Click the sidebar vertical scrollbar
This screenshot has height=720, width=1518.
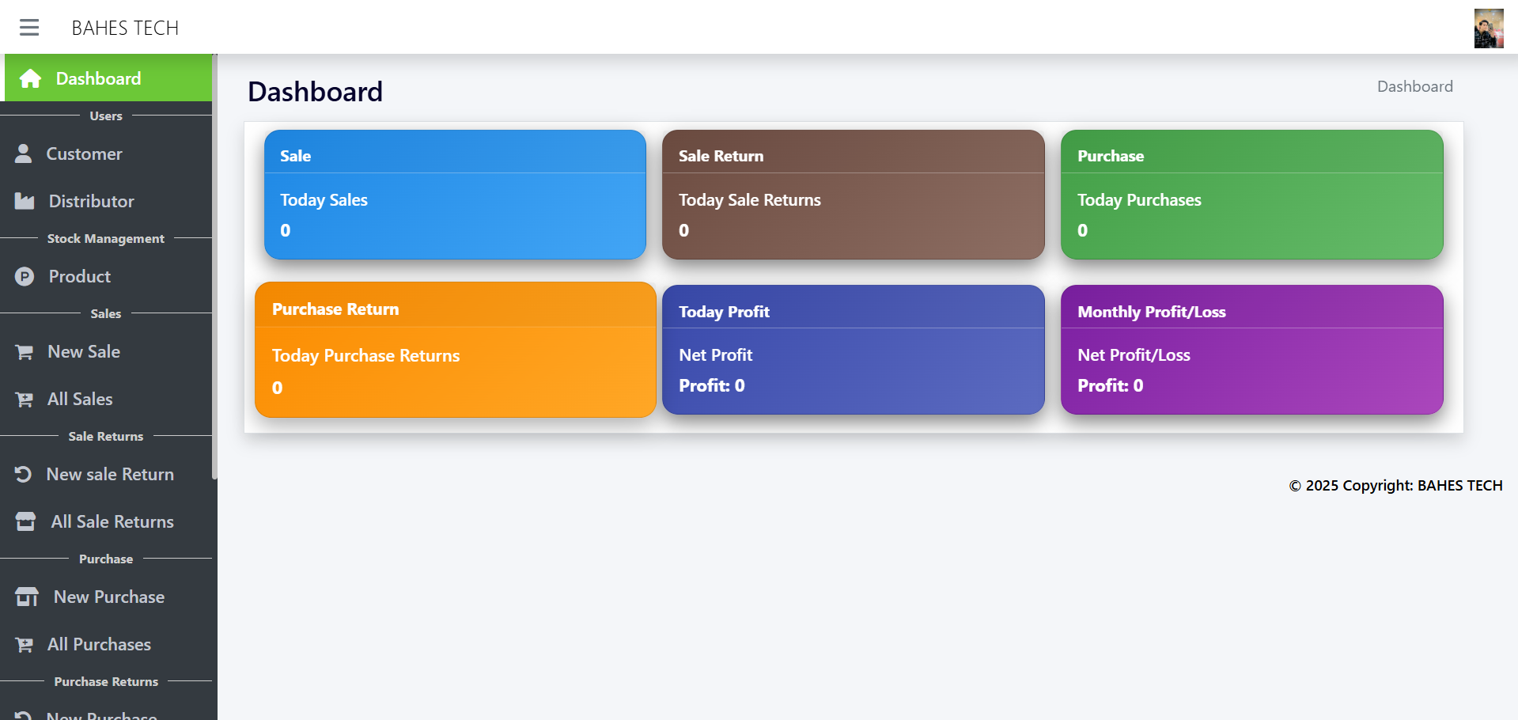[x=214, y=267]
